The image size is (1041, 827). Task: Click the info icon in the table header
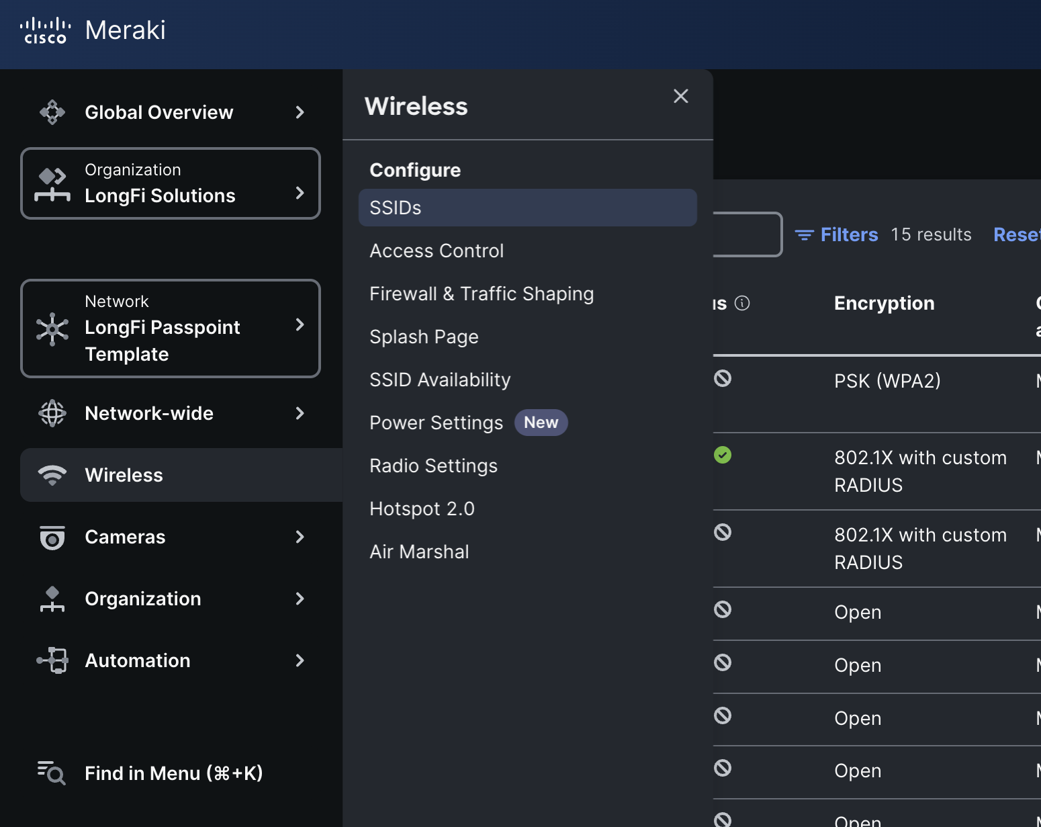tap(742, 303)
